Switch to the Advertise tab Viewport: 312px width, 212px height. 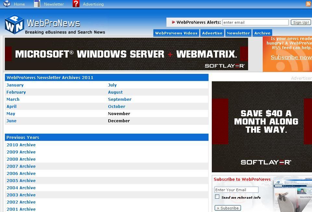(212, 33)
